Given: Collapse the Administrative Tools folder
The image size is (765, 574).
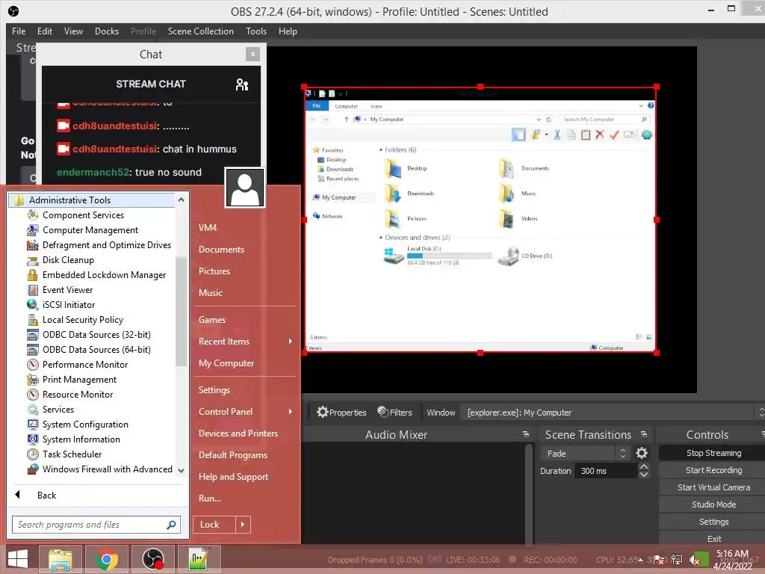Looking at the screenshot, I should [92, 200].
